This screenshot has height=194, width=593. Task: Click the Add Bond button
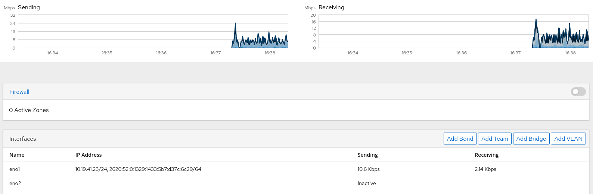click(x=460, y=139)
